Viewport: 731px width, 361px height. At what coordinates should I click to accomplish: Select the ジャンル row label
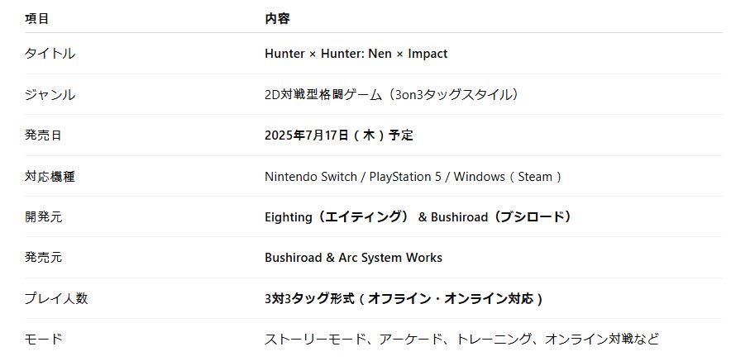pos(50,95)
